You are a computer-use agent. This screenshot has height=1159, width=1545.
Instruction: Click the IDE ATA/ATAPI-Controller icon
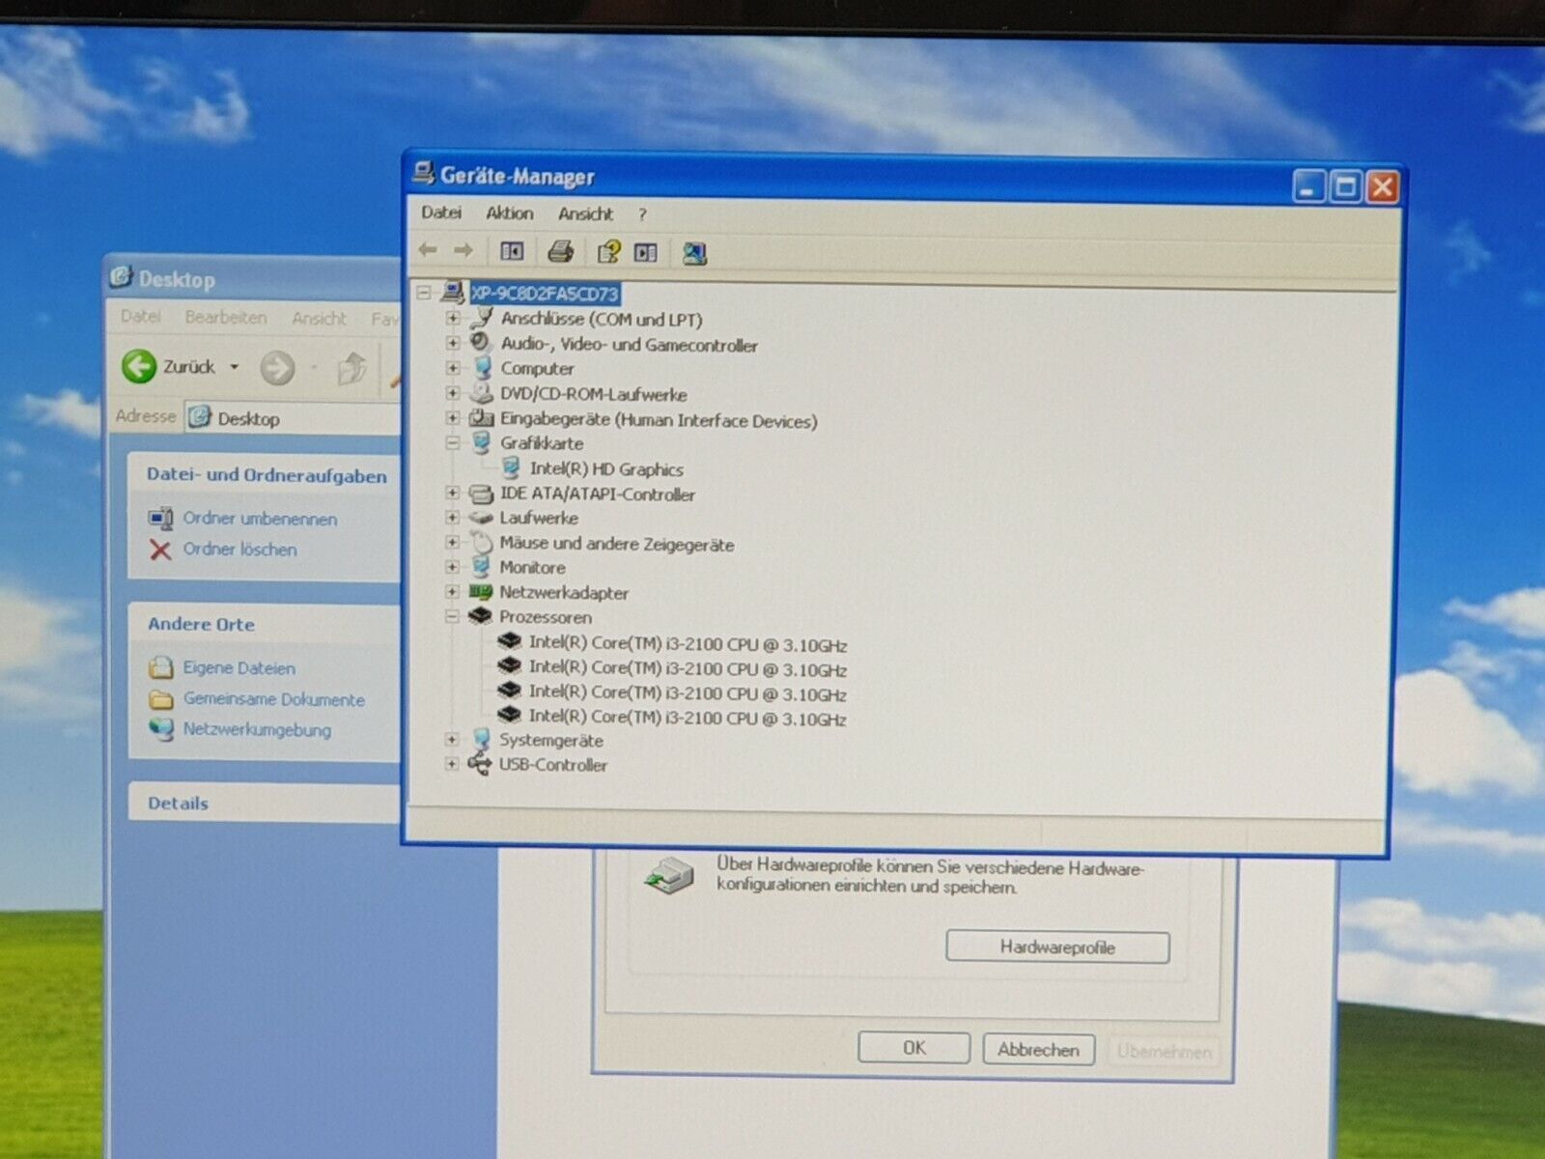coord(481,494)
